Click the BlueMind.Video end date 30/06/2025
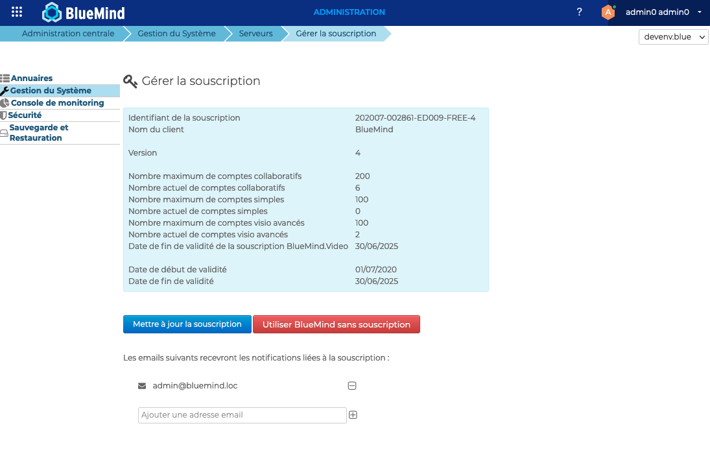Image resolution: width=710 pixels, height=452 pixels. [377, 246]
